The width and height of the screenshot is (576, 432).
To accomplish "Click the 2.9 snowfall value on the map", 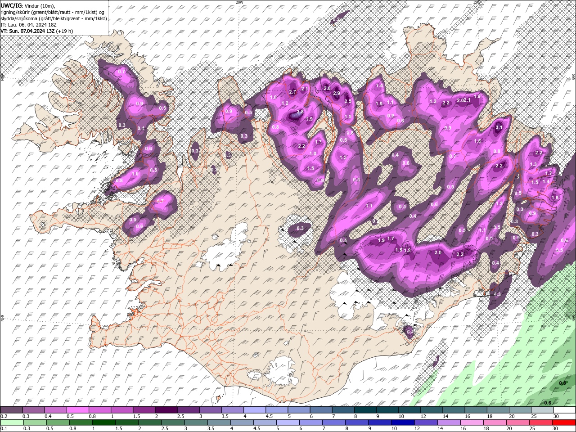I will click(x=337, y=93).
